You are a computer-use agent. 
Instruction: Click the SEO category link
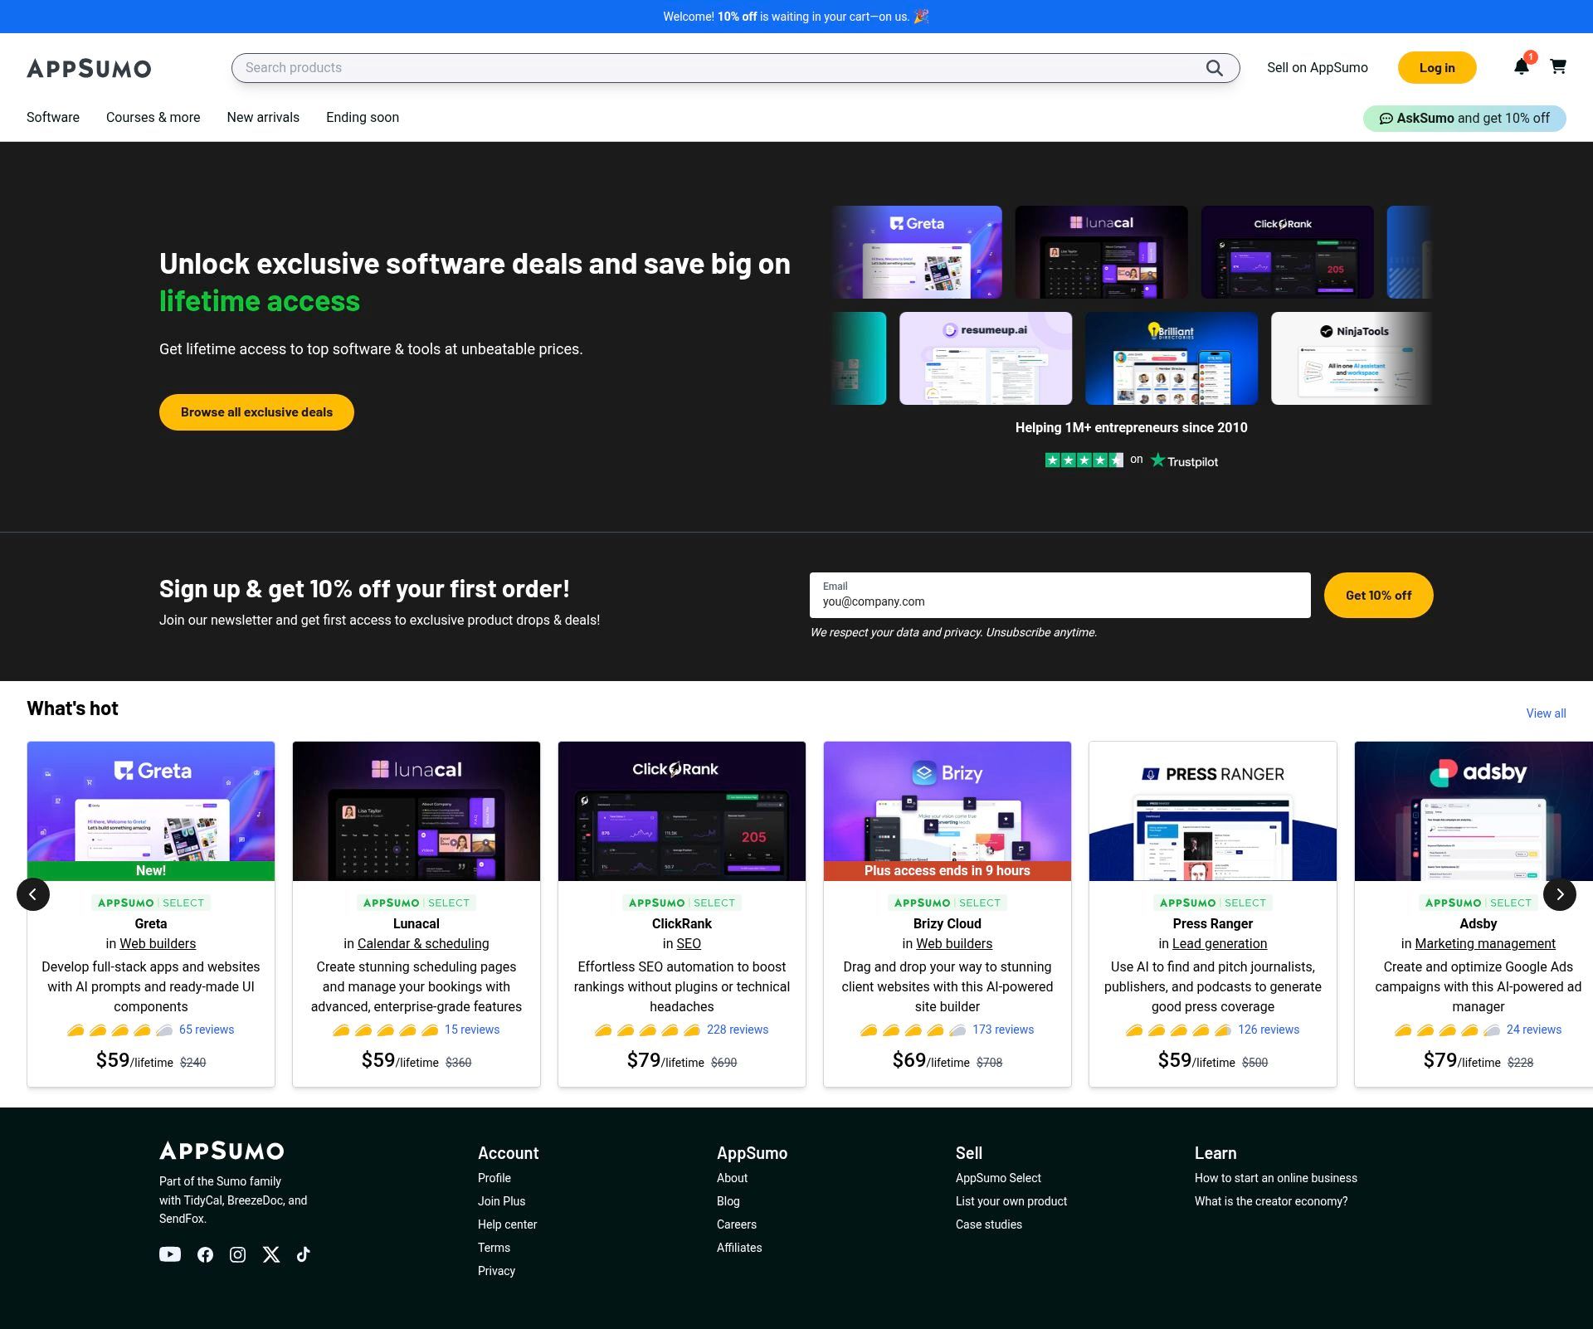click(x=689, y=943)
